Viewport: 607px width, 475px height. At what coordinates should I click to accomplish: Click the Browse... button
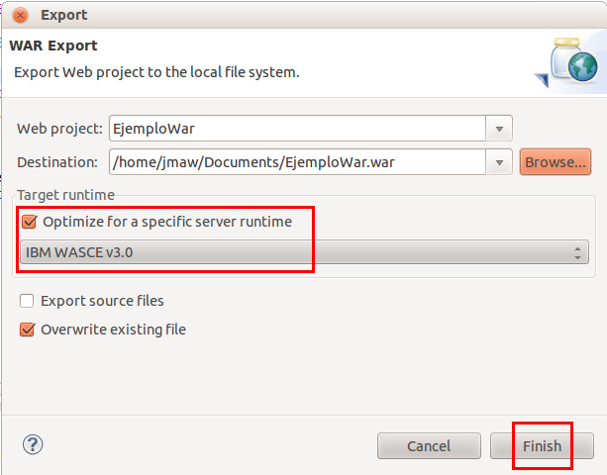pos(556,162)
